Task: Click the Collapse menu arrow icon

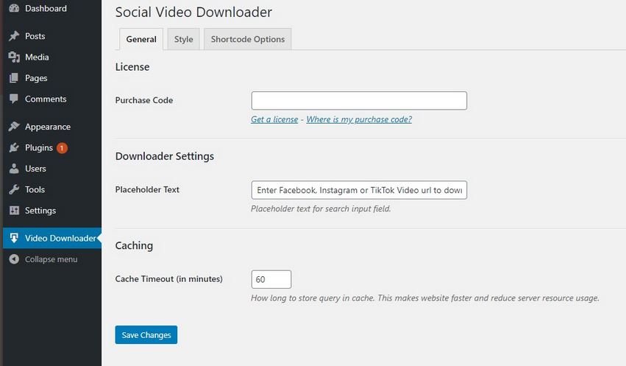Action: [x=14, y=259]
